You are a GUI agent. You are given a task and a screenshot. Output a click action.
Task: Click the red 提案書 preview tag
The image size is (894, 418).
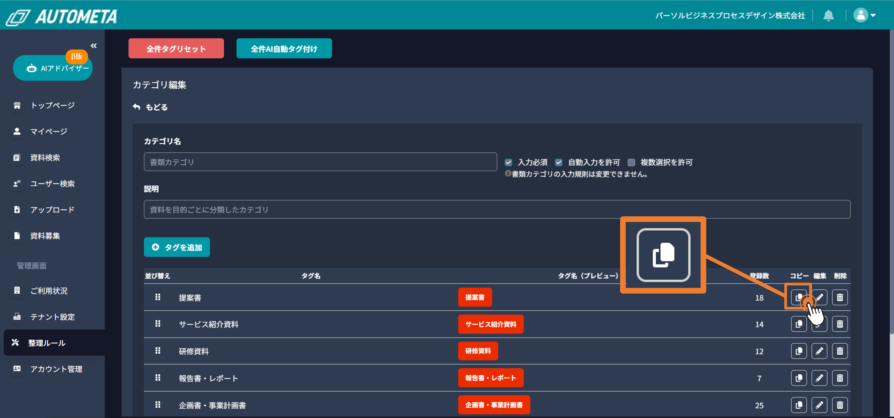click(x=475, y=297)
